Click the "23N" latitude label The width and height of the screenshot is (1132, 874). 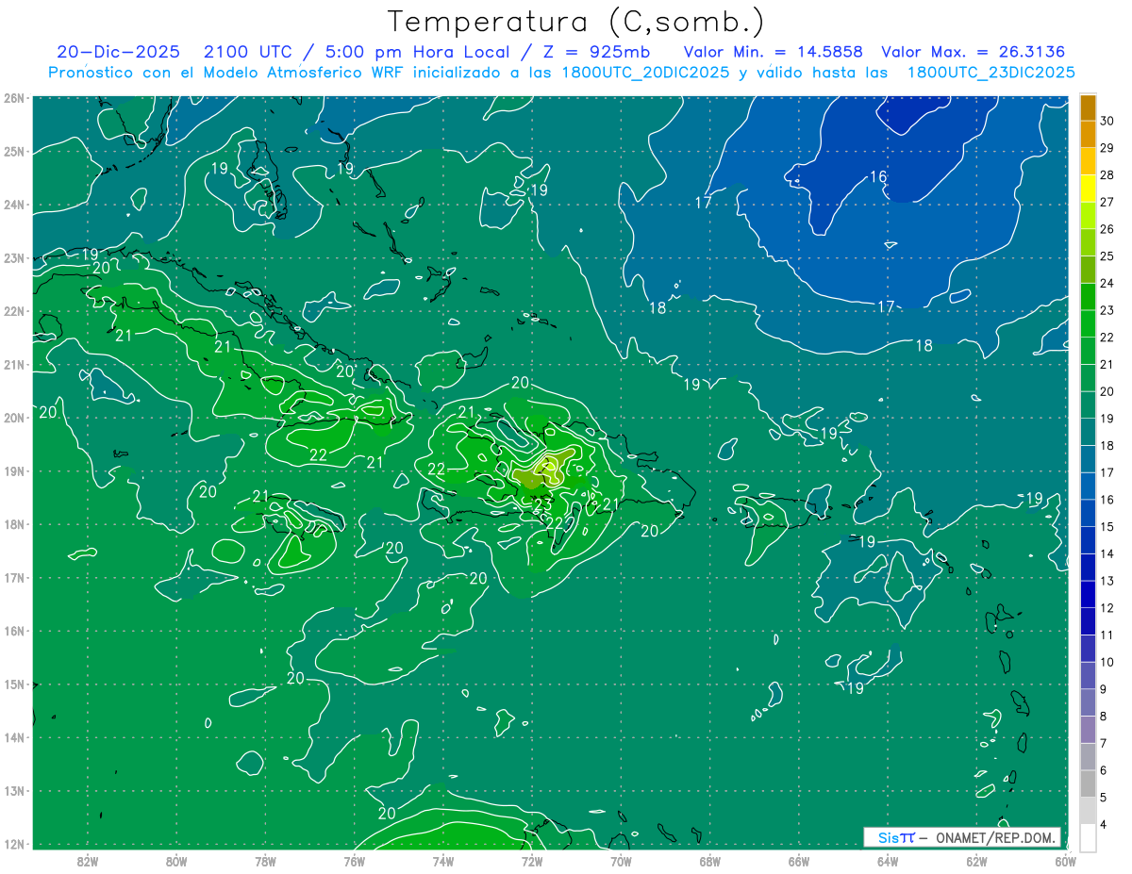14,257
